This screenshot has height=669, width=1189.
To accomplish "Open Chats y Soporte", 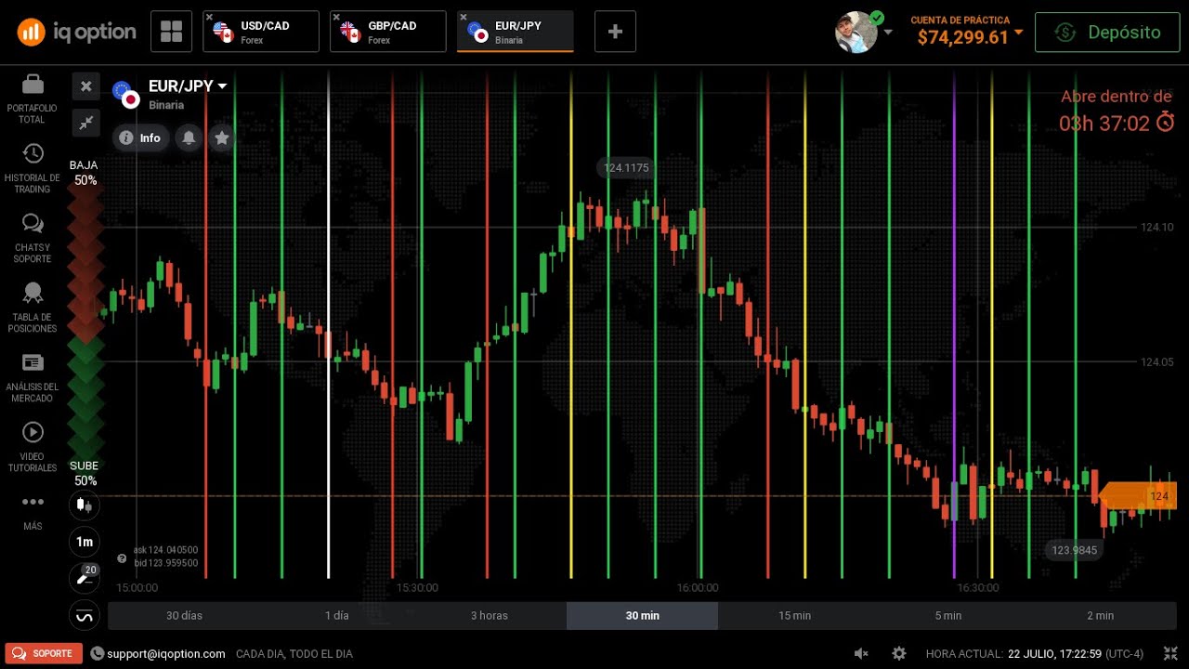I will [x=33, y=239].
